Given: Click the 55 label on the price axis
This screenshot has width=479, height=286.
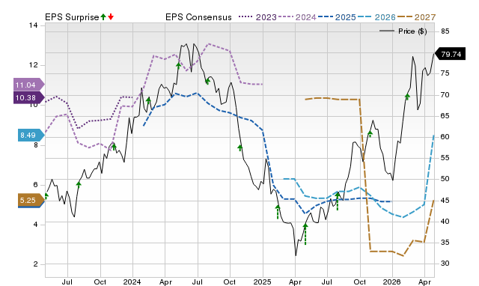Looking at the screenshot, I should [445, 158].
